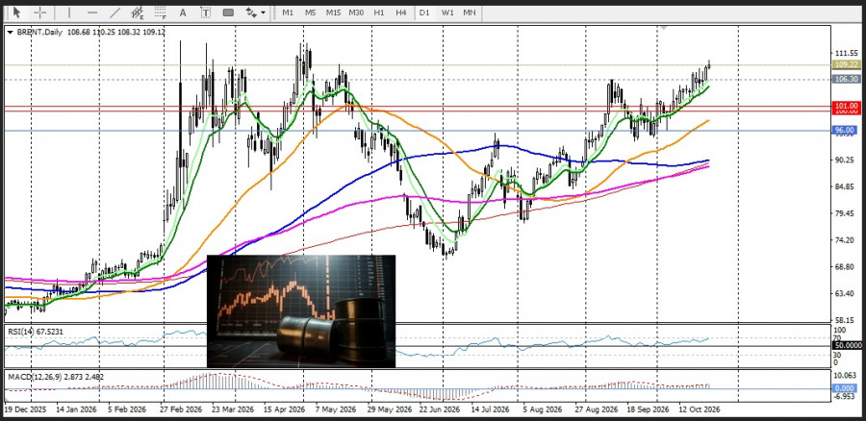The width and height of the screenshot is (866, 421).
Task: Select the trendline drawing tool
Action: click(x=115, y=12)
